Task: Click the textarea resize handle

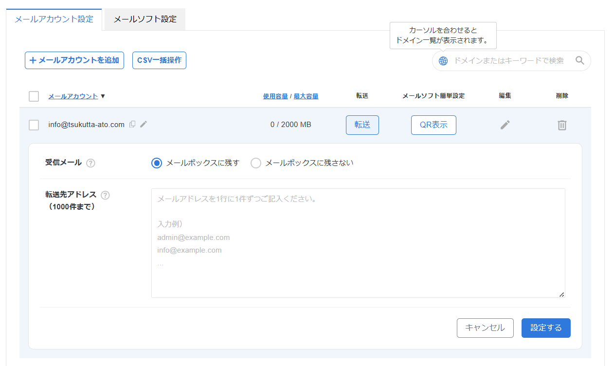Action: (561, 294)
